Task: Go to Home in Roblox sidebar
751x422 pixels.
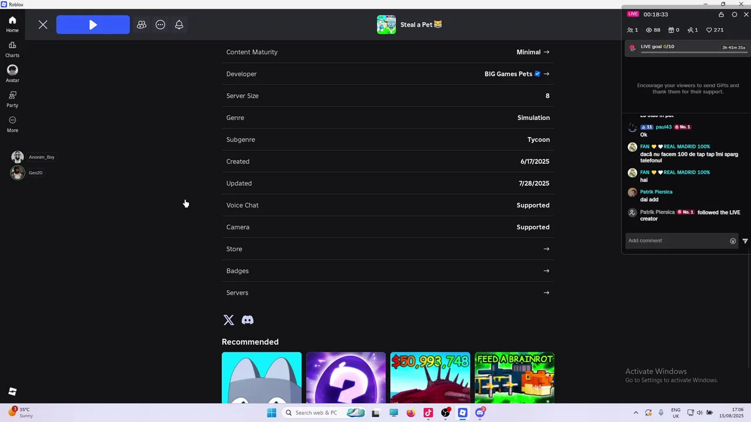Action: pos(12,24)
